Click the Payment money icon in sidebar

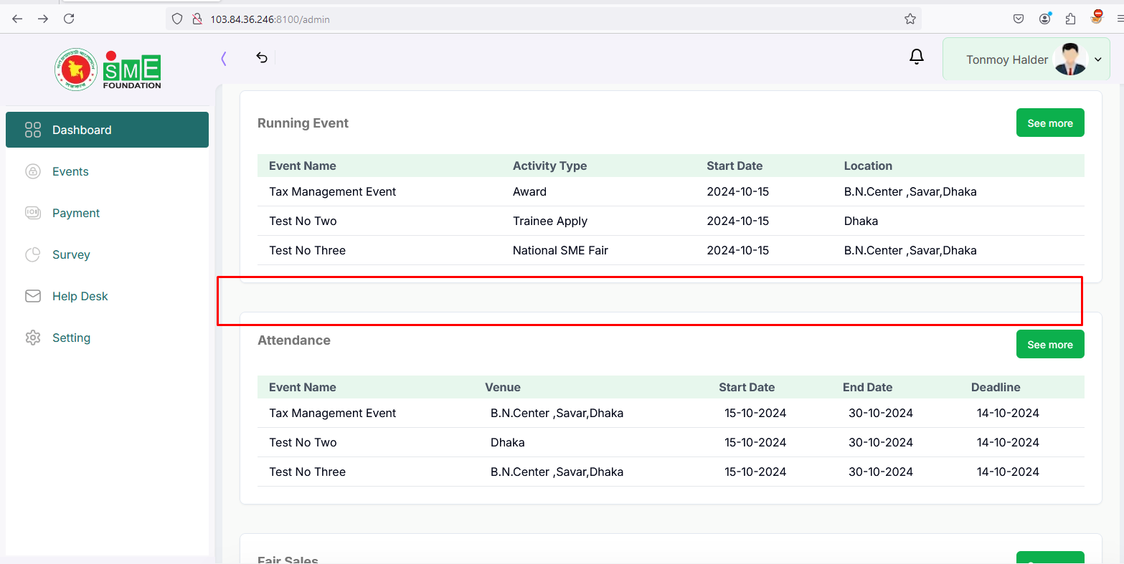click(33, 213)
